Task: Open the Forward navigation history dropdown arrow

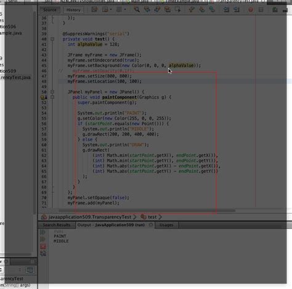Action: [125, 9]
